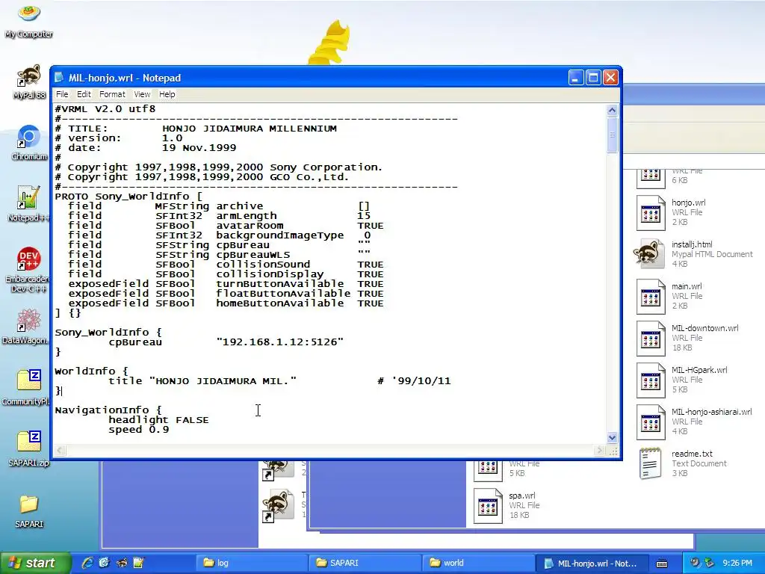Select installj.html Mypal document icon
Viewport: 765px width, 574px height.
[650, 254]
